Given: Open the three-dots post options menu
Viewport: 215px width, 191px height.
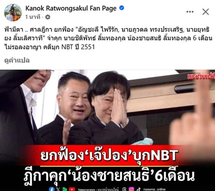Looking at the screenshot, I should point(190,12).
